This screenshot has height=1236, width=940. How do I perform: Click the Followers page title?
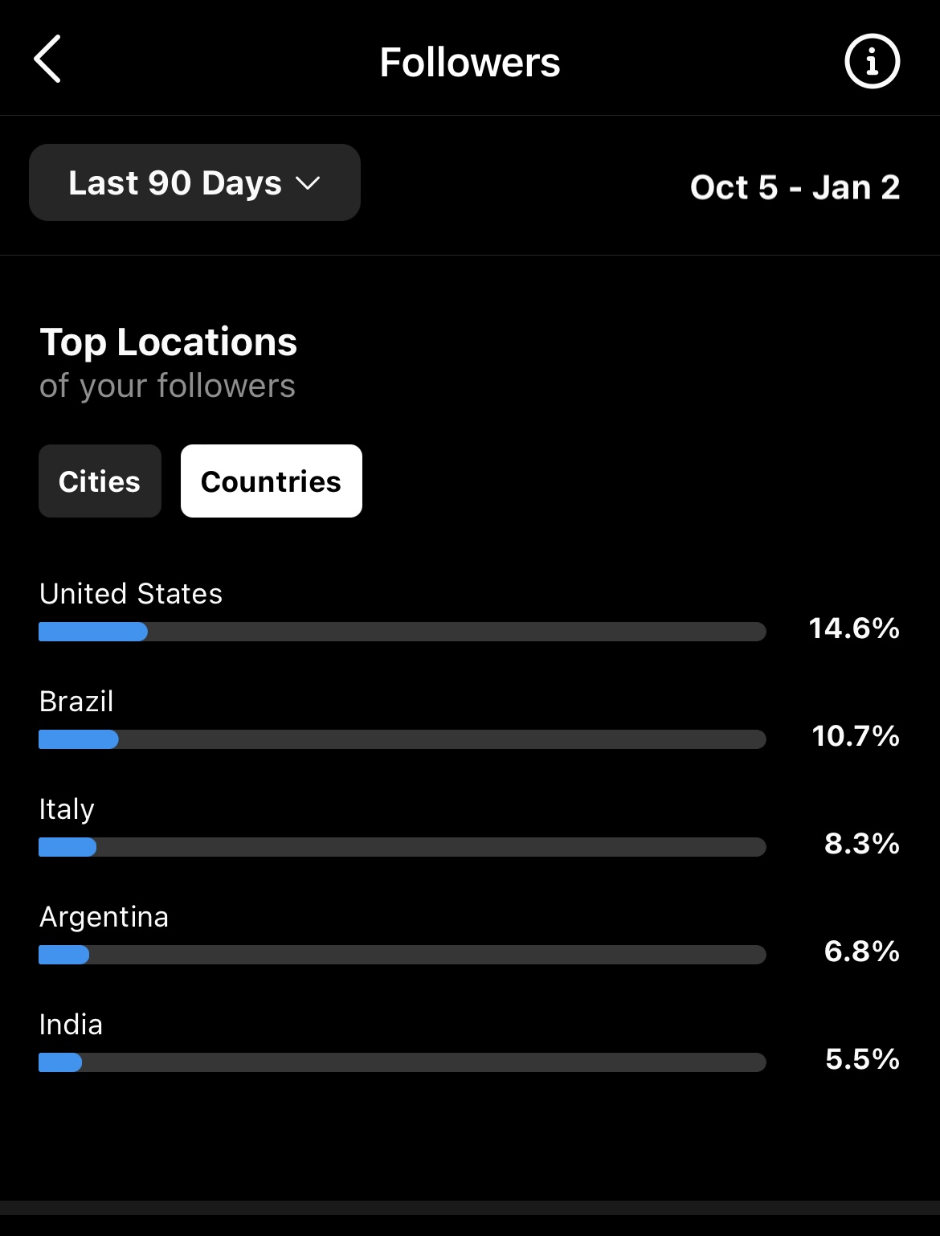tap(470, 62)
